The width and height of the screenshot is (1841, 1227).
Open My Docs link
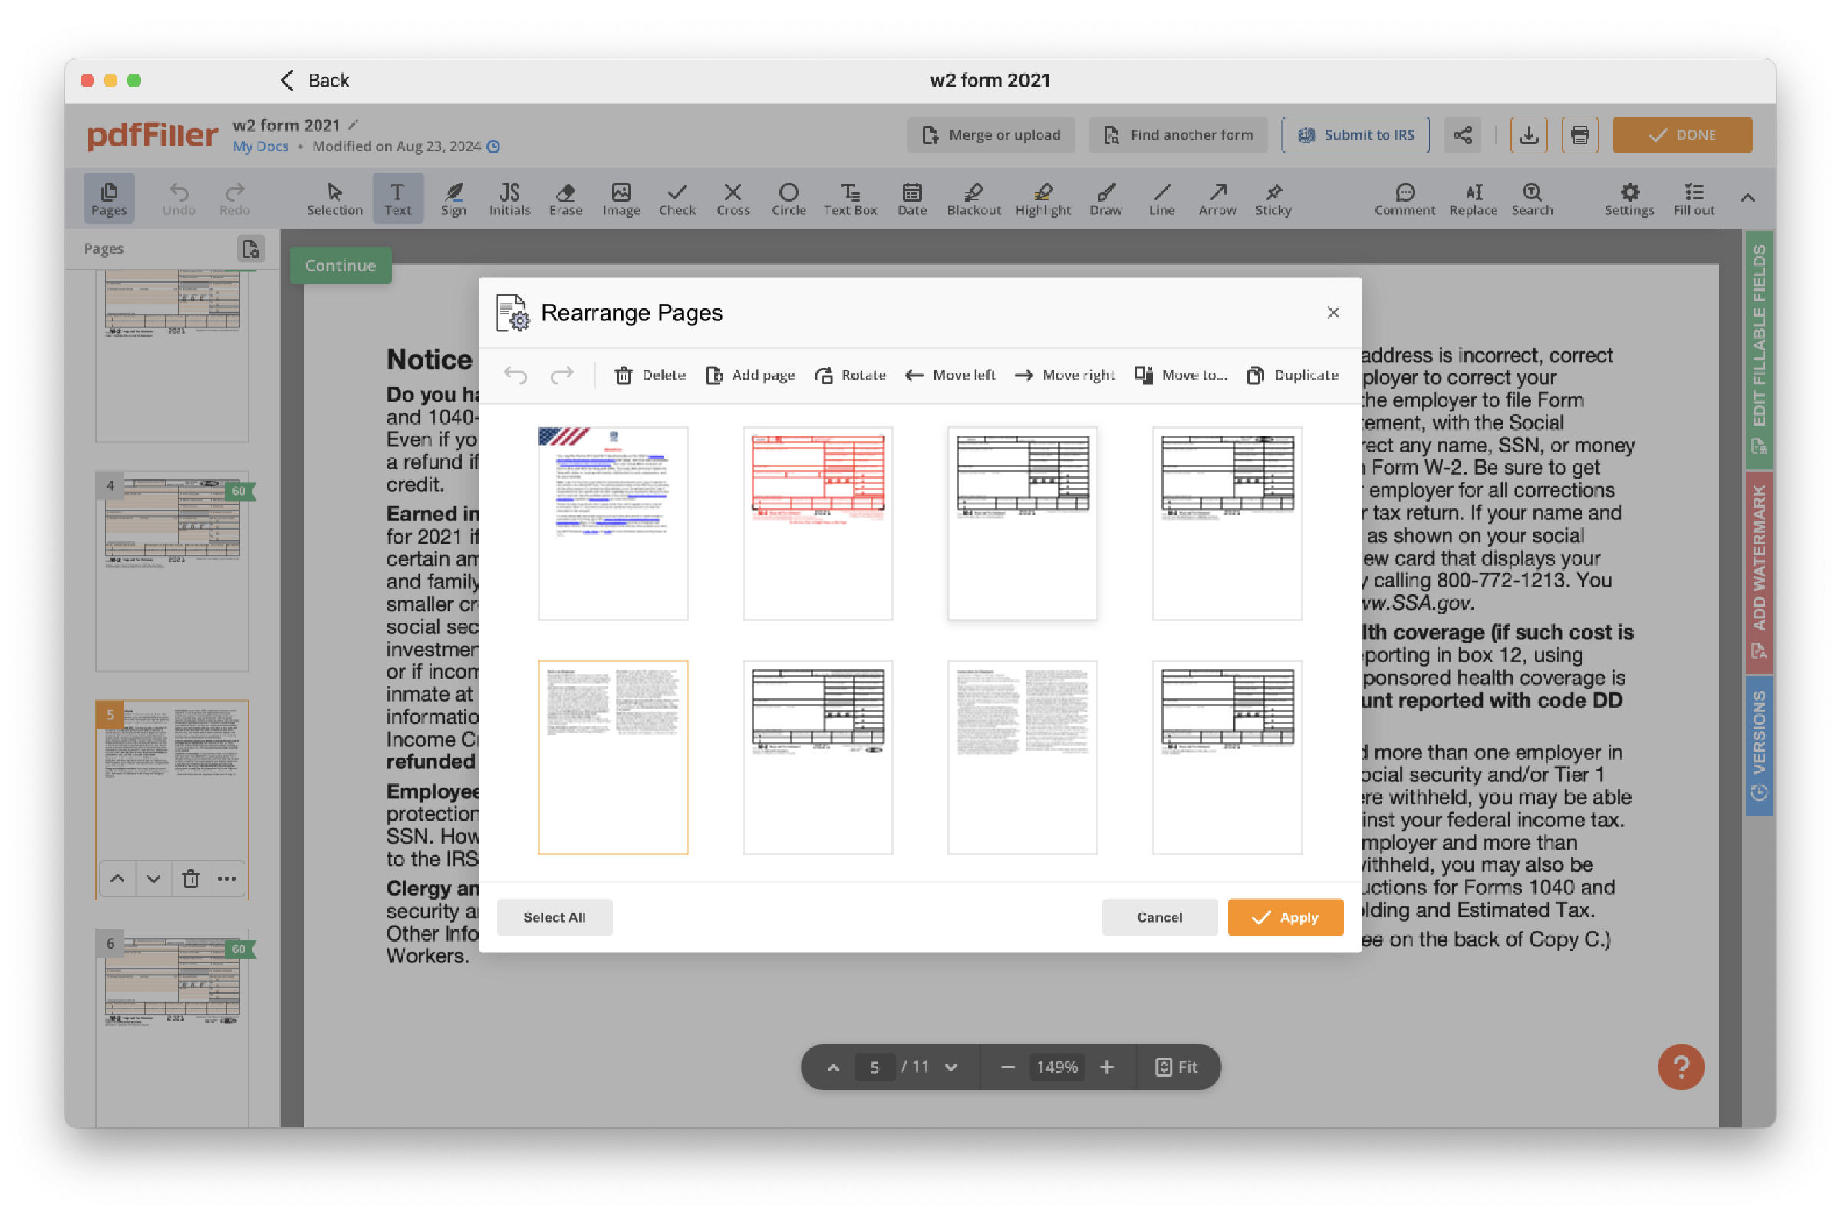(x=261, y=146)
